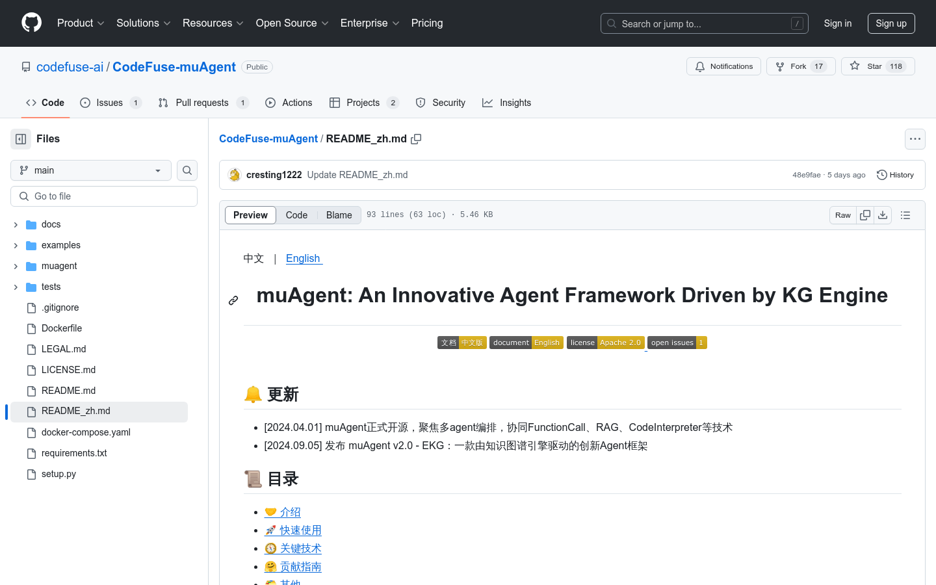
Task: Click the heading anchor link icon
Action: 233,300
